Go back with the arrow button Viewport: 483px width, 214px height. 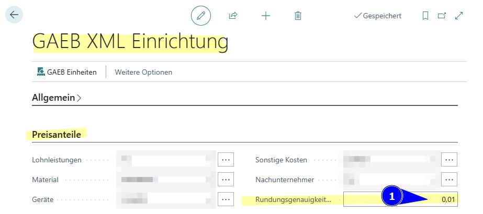coord(14,15)
